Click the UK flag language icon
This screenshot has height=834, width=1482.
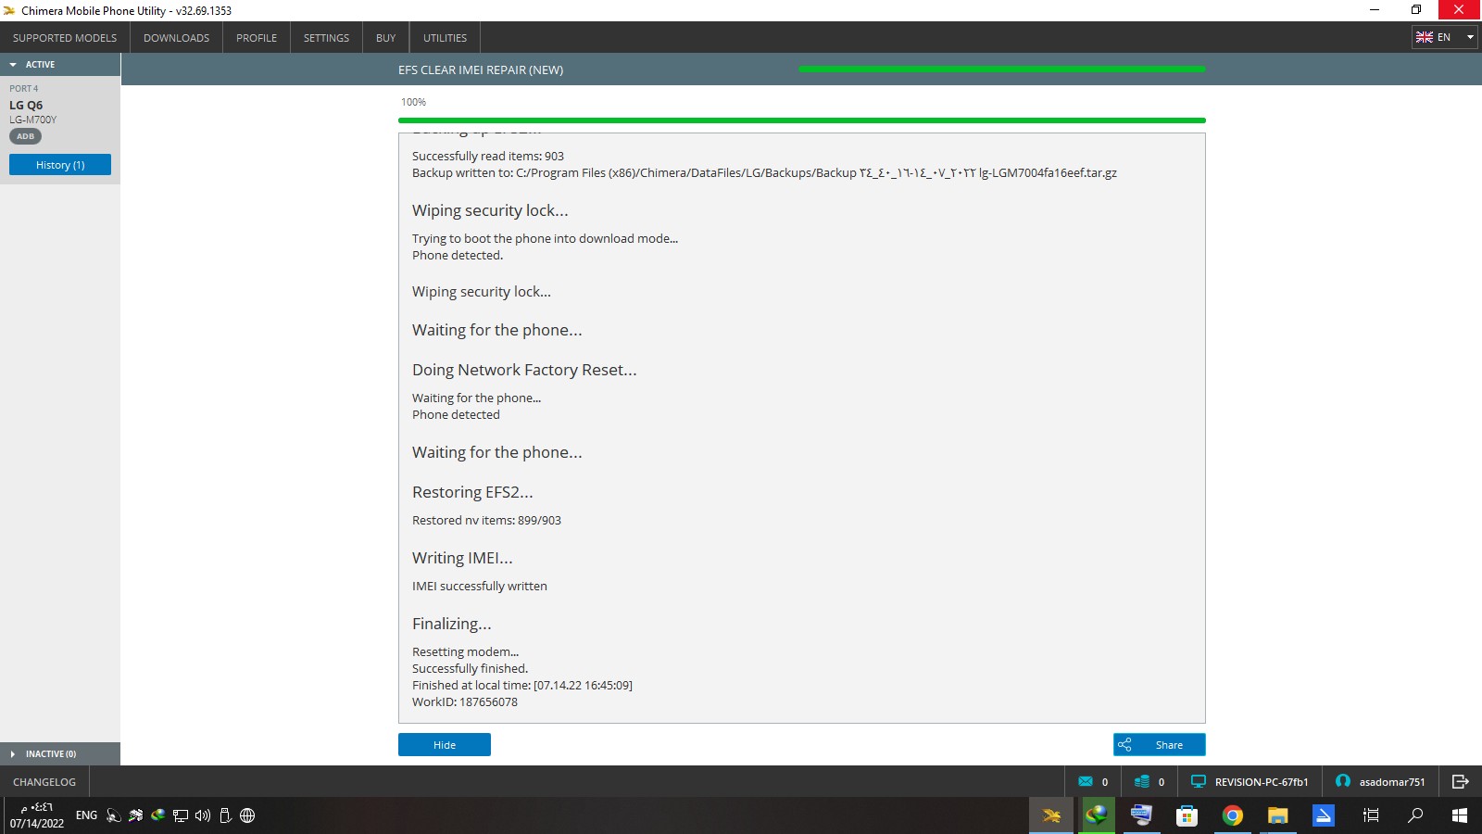click(1425, 37)
